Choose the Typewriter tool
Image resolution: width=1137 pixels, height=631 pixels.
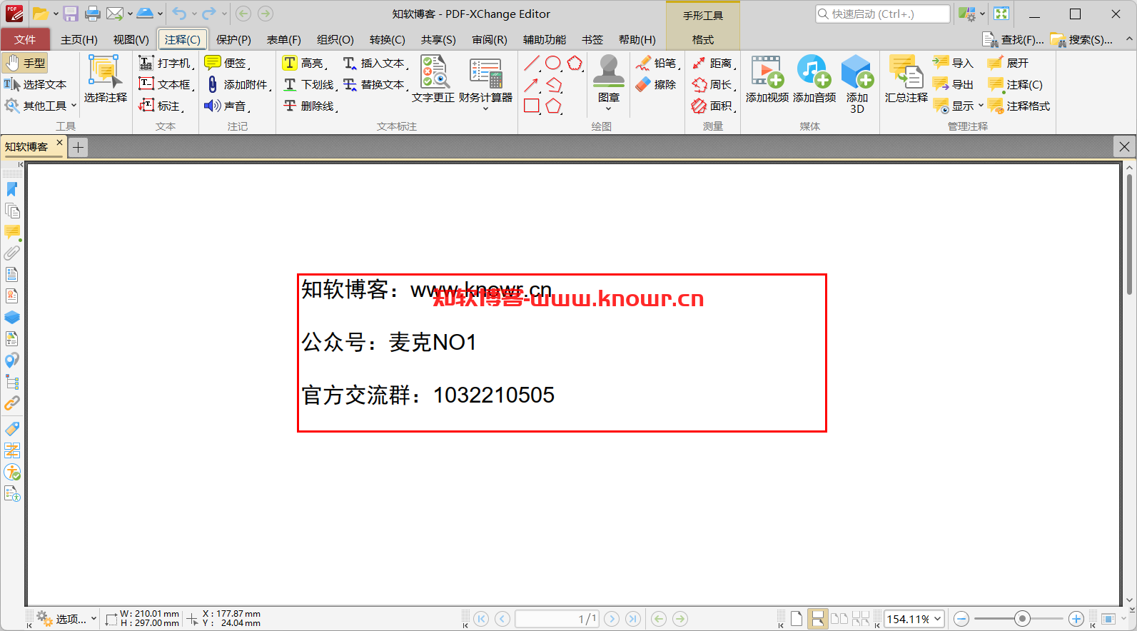[x=166, y=63]
